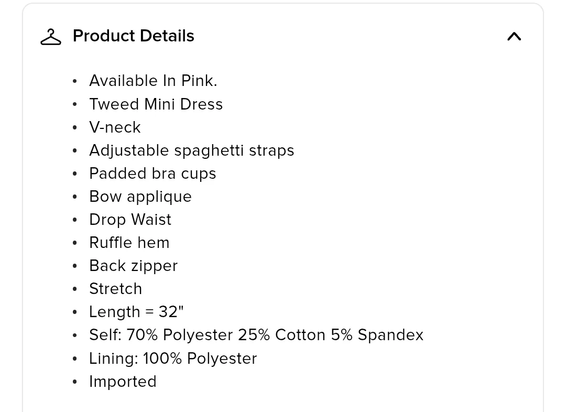Click the Adjustable spaghetti straps entry
This screenshot has width=566, height=412.
(x=192, y=150)
